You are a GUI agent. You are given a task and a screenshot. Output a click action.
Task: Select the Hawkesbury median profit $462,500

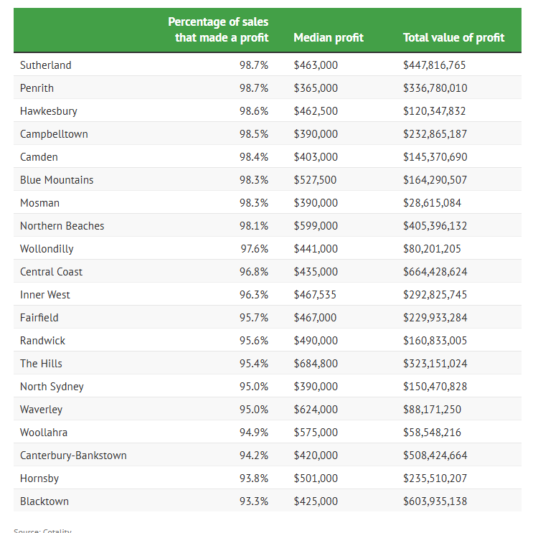[316, 111]
